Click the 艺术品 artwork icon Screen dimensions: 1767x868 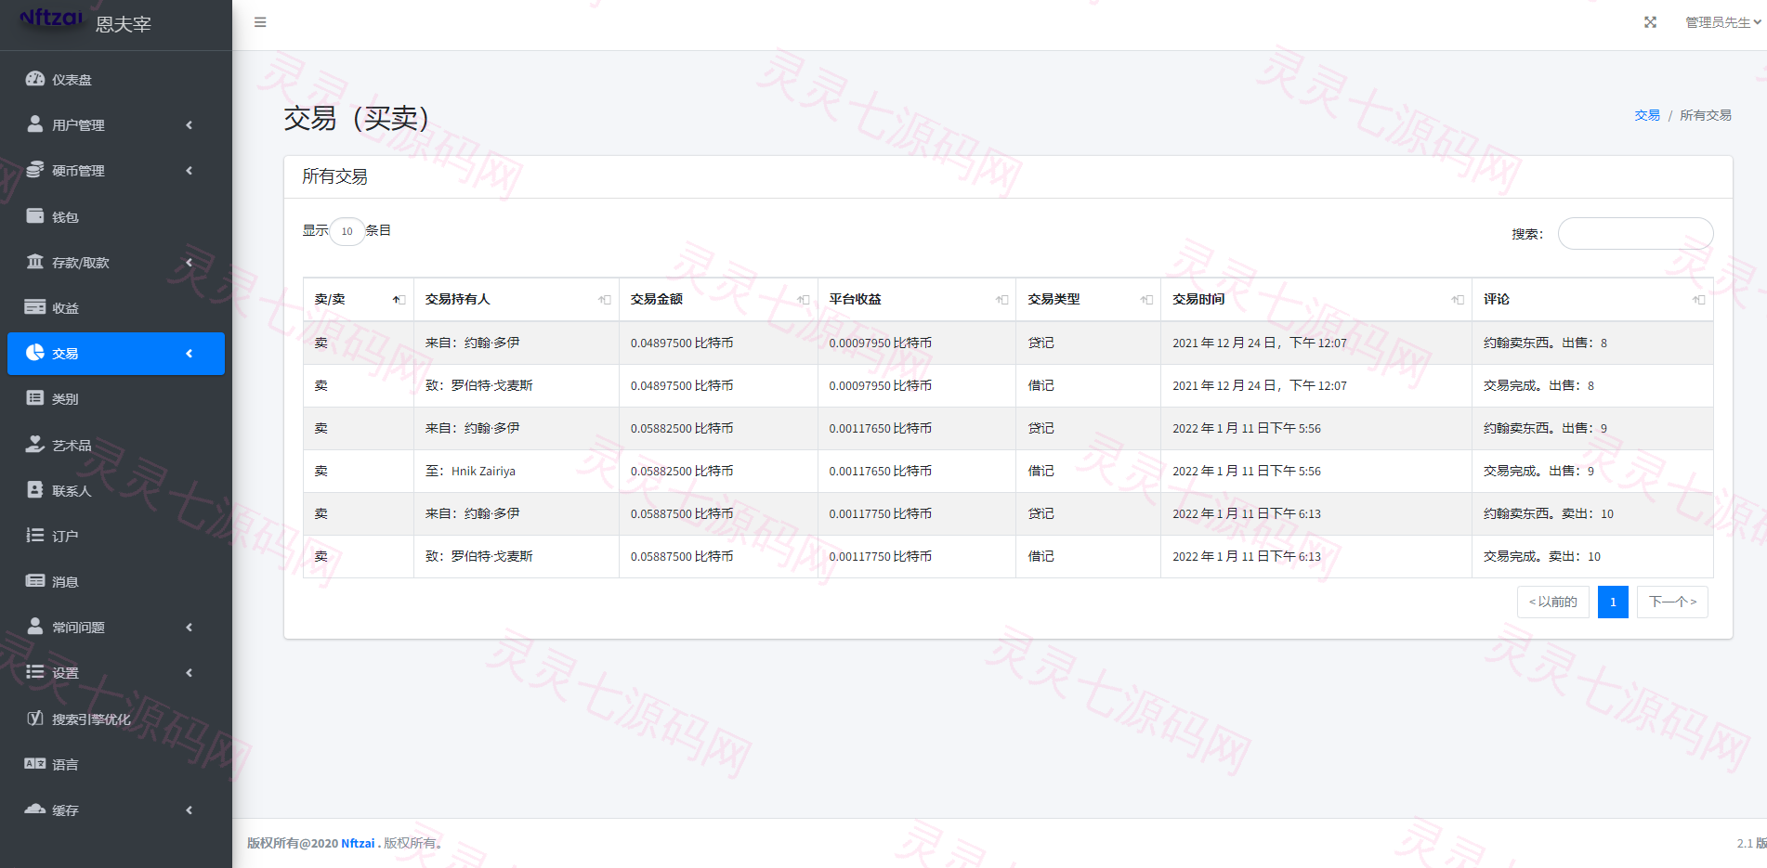click(35, 444)
